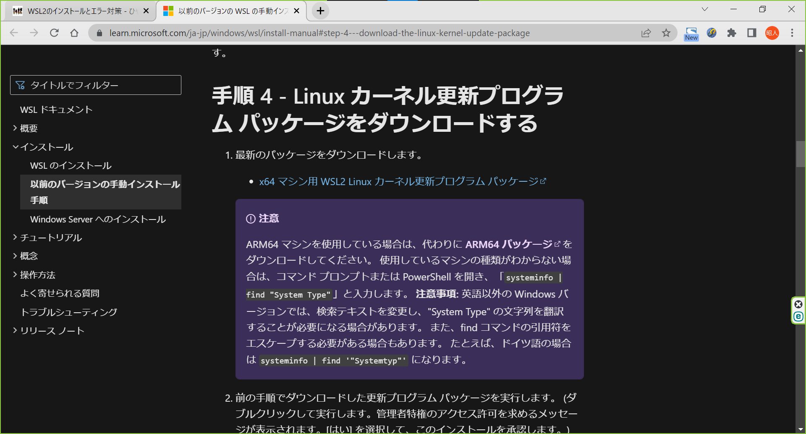Open the ARM64 パッケージ link
806x434 pixels.
click(509, 244)
